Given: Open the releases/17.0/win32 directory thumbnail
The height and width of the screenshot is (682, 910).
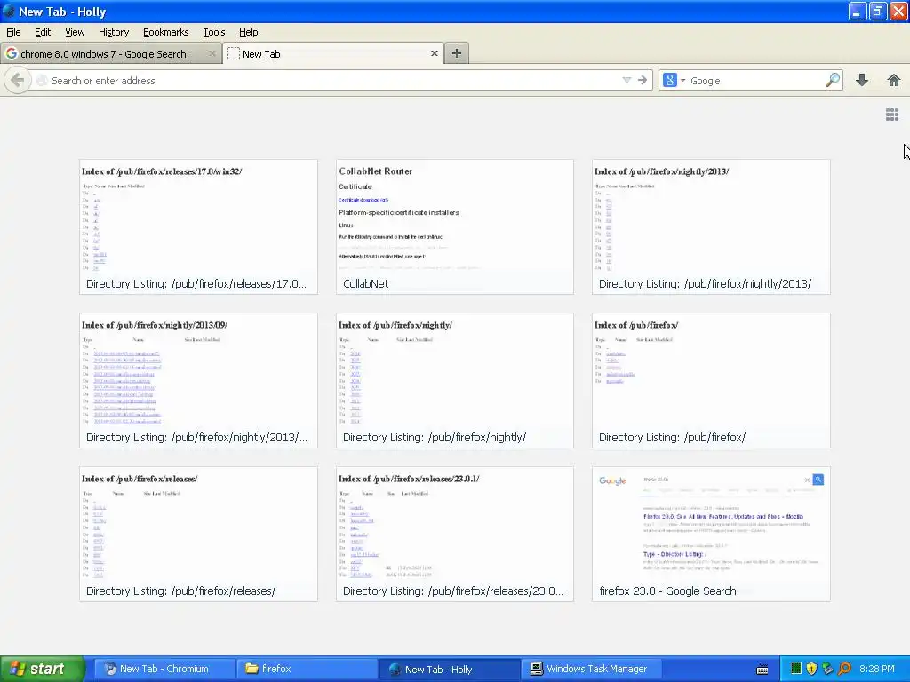Looking at the screenshot, I should [198, 226].
